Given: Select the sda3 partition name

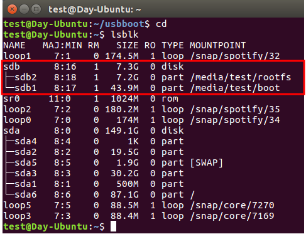Looking at the screenshot, I should pyautogui.click(x=26, y=173).
